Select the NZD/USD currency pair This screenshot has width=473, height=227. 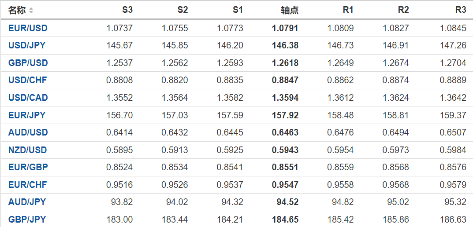(x=28, y=150)
